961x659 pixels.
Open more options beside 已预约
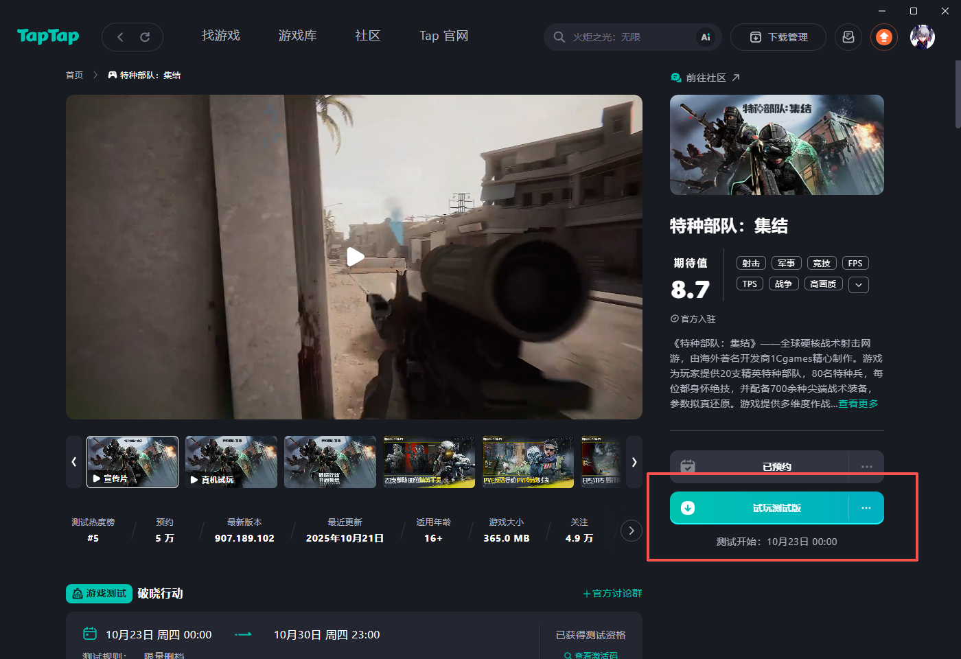pos(867,466)
